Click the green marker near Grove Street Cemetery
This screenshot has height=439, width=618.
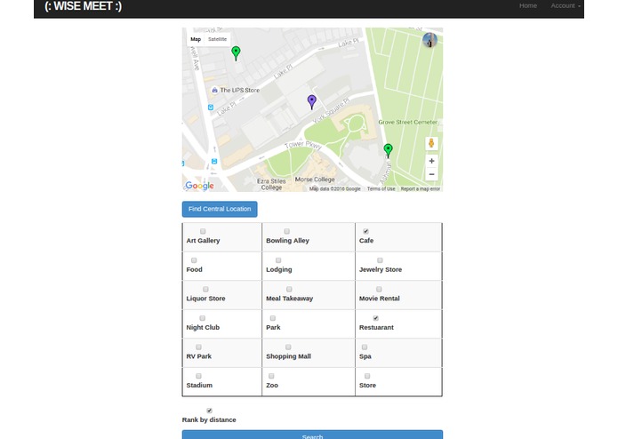pyautogui.click(x=389, y=150)
